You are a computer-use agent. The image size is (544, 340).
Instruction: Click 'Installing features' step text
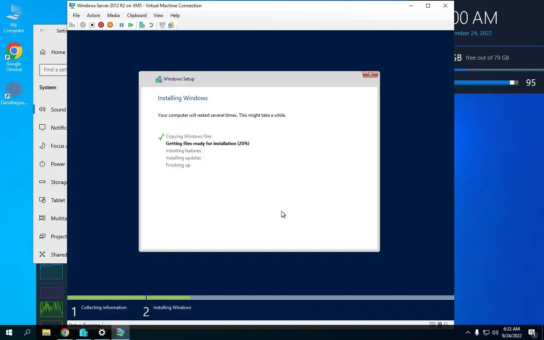[183, 151]
